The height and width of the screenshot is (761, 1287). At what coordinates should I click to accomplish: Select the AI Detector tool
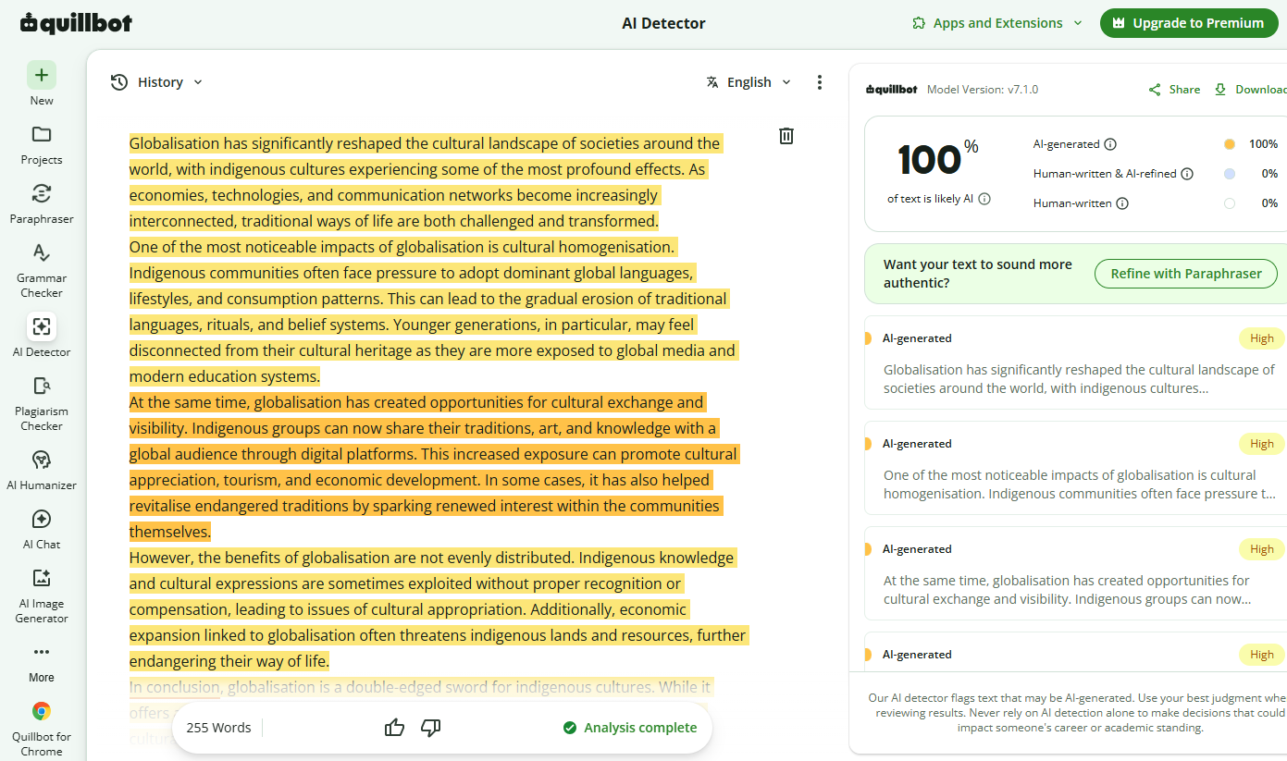click(x=42, y=336)
